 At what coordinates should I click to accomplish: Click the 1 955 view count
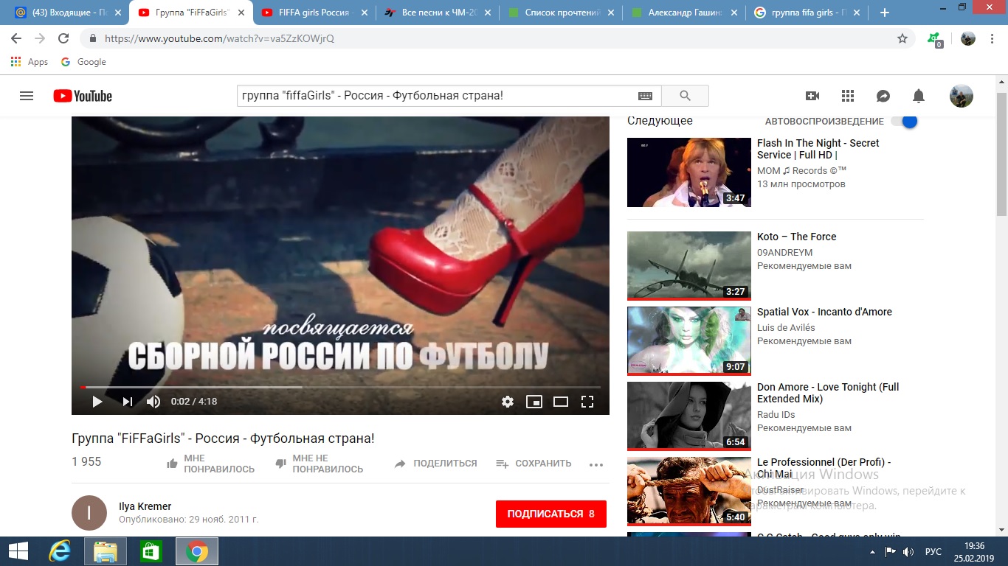pos(86,462)
